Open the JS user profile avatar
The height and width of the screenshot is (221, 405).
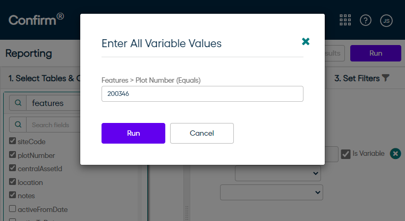(386, 21)
